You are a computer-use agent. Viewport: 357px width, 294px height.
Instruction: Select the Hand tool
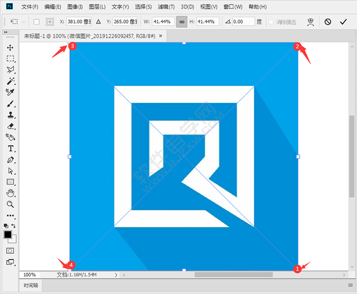tap(10, 193)
